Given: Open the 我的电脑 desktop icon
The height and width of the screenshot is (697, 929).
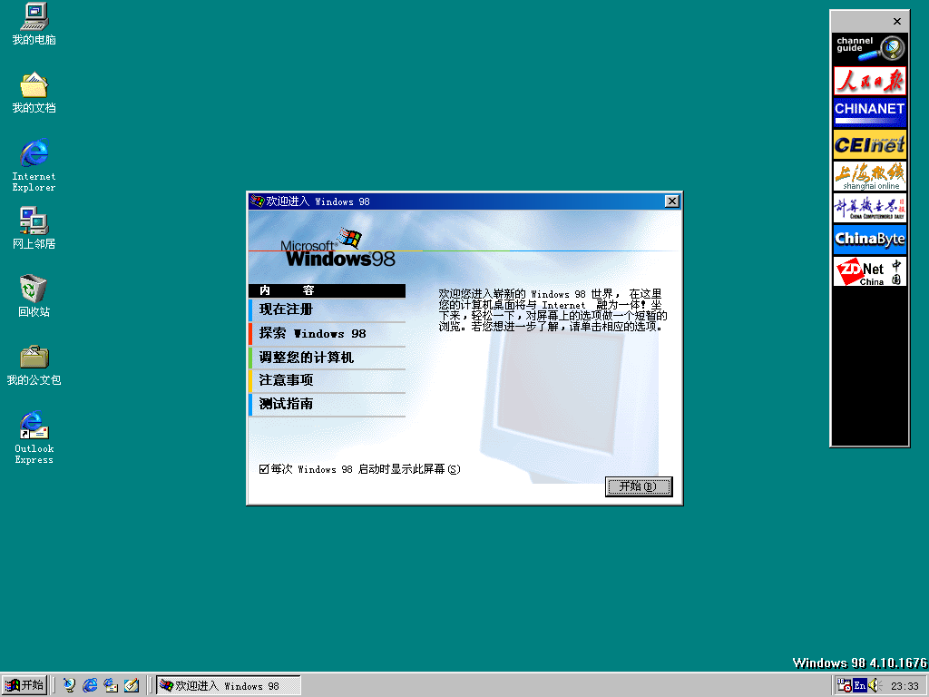Looking at the screenshot, I should click(34, 24).
